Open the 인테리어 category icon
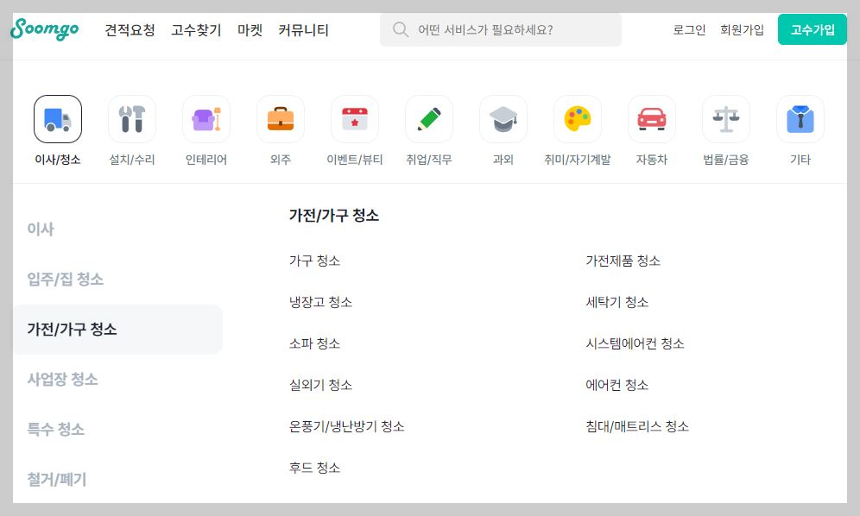The image size is (860, 516). point(206,118)
